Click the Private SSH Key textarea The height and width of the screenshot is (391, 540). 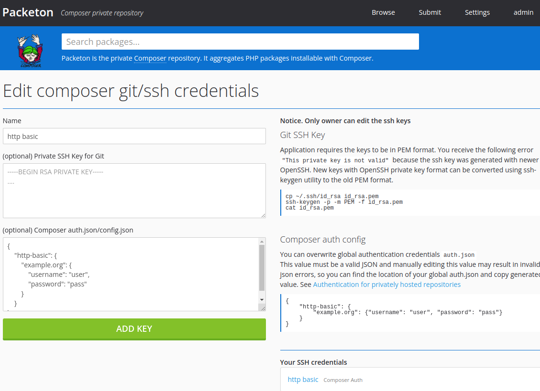(134, 190)
